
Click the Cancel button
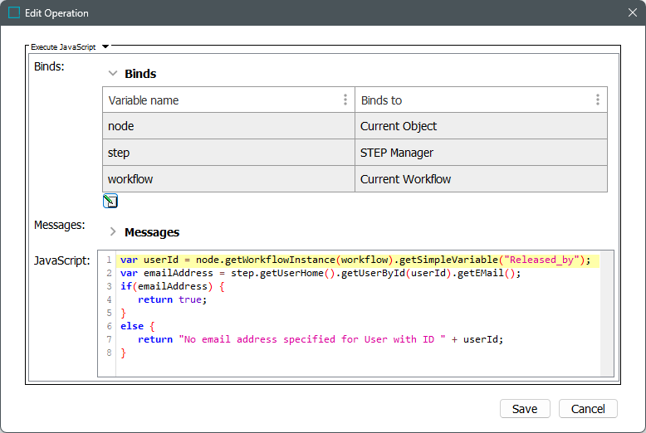tap(588, 408)
